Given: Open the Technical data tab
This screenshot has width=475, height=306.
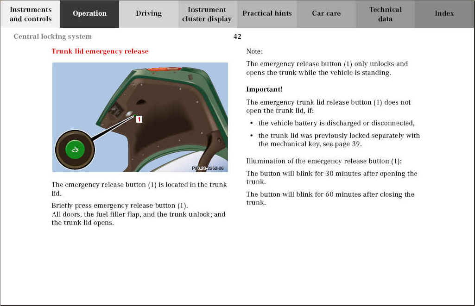Looking at the screenshot, I should click(x=385, y=14).
